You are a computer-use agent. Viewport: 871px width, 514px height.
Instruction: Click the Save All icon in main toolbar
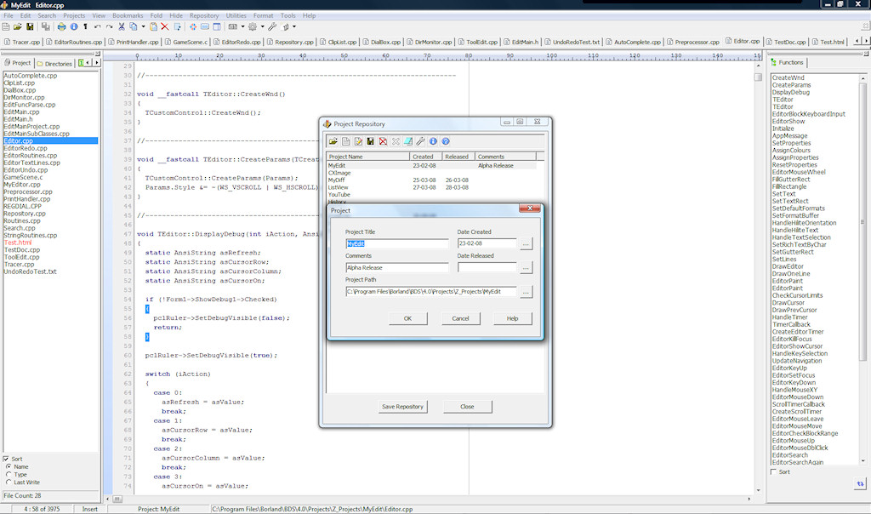click(46, 26)
